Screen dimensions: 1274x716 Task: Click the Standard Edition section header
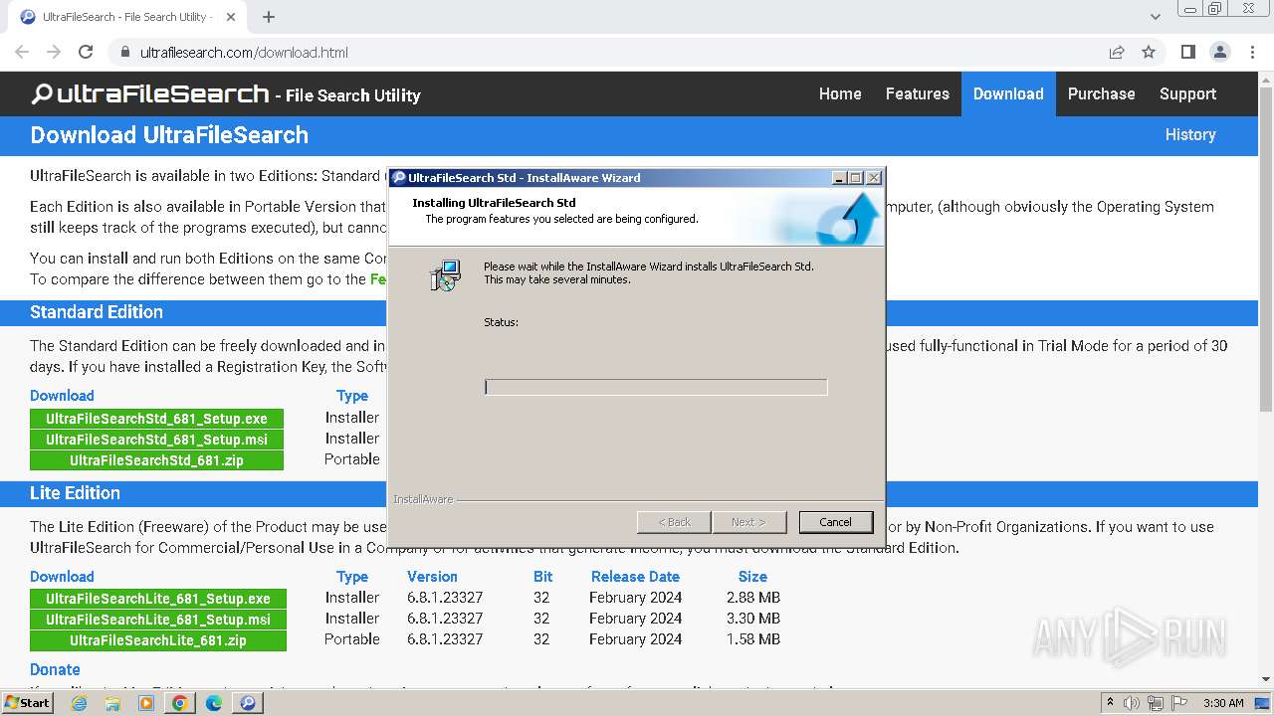click(97, 312)
